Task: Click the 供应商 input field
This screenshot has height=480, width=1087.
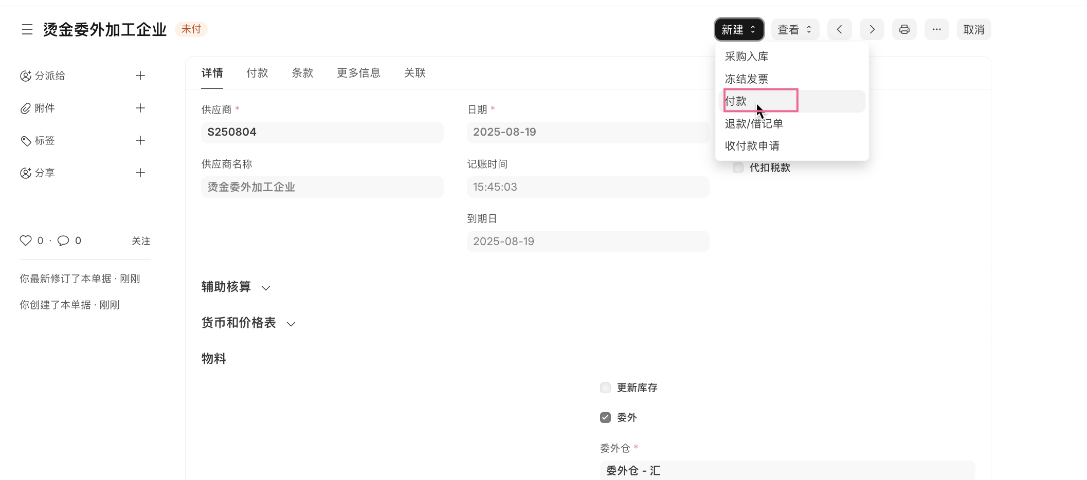Action: (x=322, y=133)
